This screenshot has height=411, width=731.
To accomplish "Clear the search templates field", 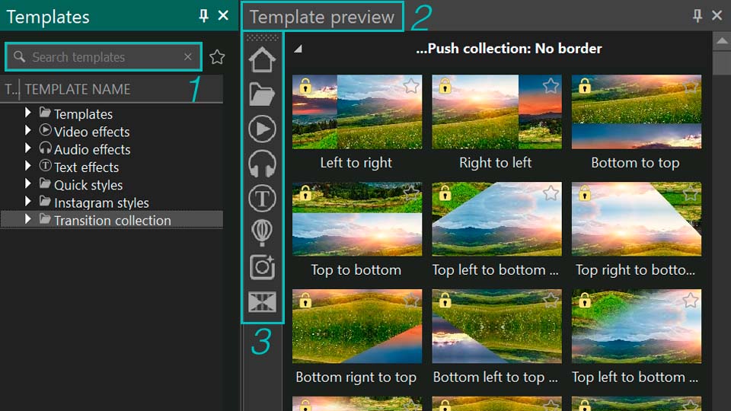I will 188,57.
